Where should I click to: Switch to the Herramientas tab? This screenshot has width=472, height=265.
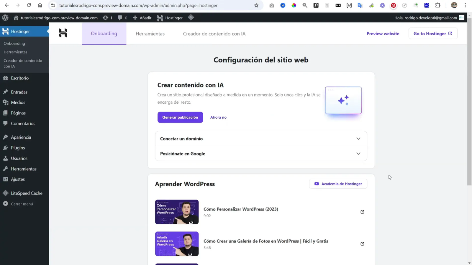pos(150,34)
